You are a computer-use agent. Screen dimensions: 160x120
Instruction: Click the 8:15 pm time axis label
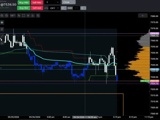[133, 117]
